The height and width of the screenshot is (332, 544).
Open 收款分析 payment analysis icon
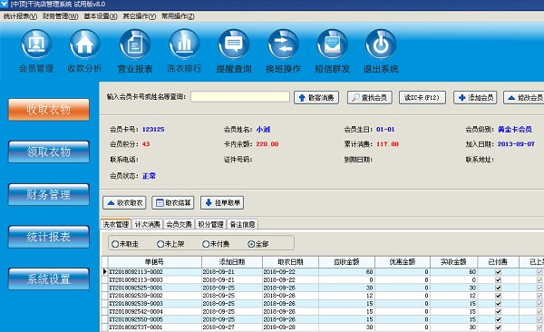click(84, 44)
